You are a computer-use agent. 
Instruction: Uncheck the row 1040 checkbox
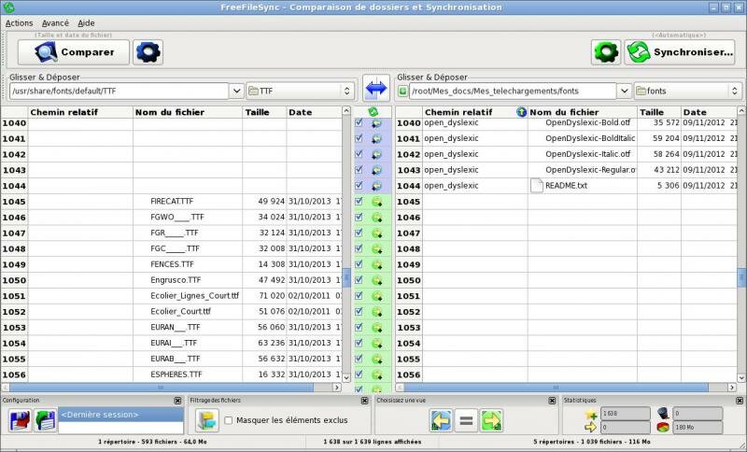point(359,123)
